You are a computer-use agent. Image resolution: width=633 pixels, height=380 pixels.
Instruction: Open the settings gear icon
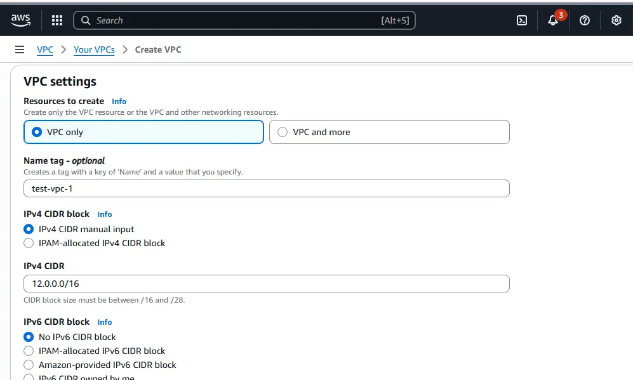pyautogui.click(x=616, y=20)
